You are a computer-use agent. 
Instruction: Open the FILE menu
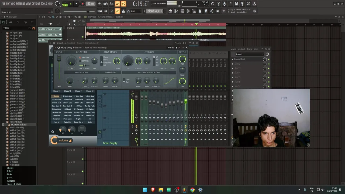pos(3,4)
